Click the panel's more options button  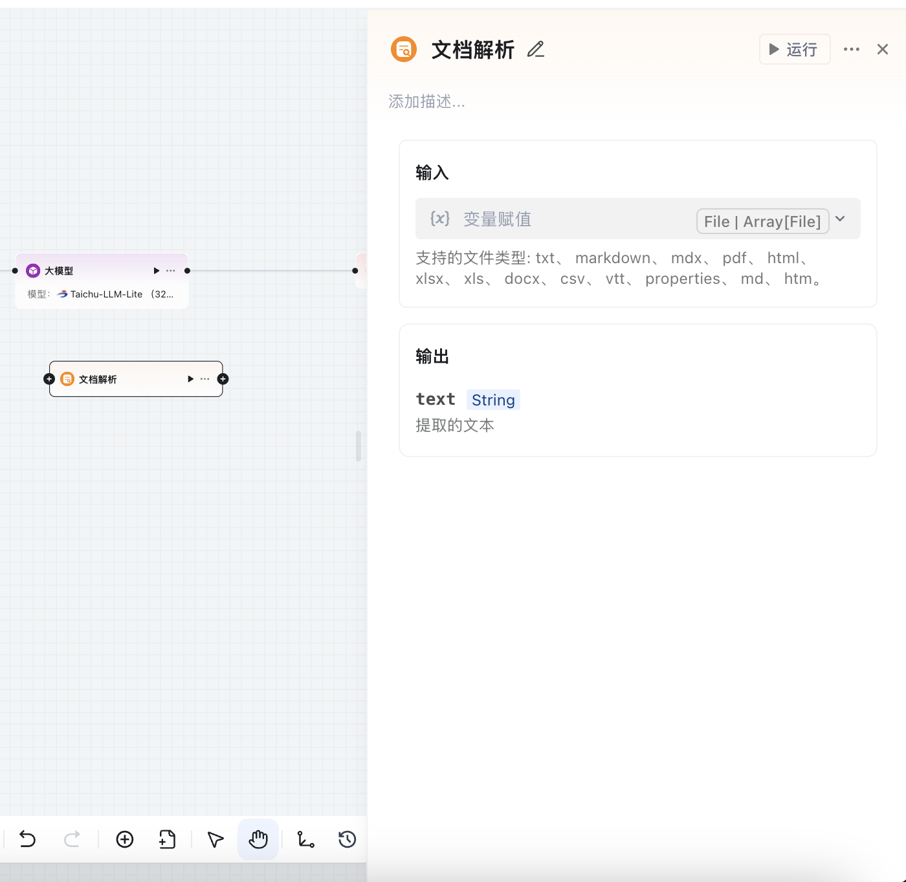[x=851, y=48]
